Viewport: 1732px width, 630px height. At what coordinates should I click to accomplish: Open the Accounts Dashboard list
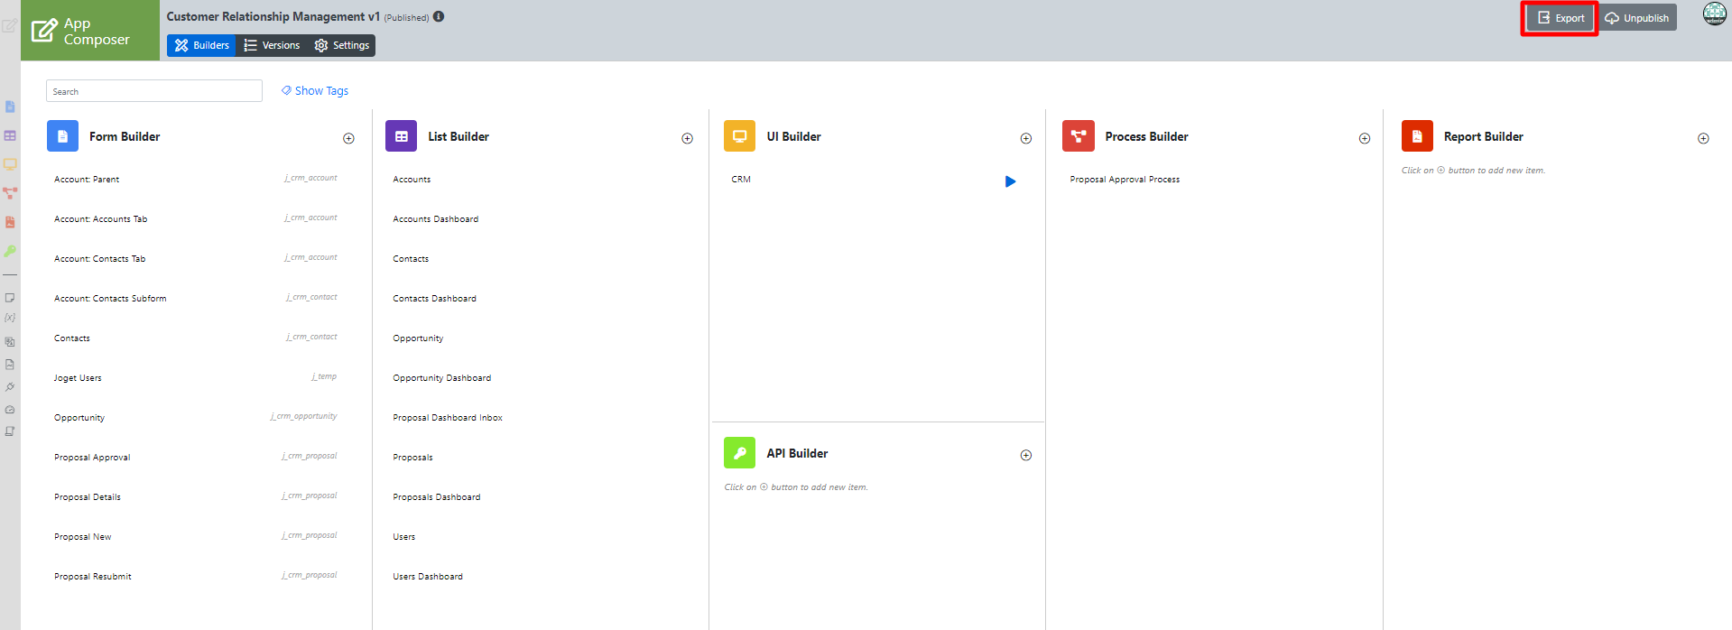pos(436,219)
